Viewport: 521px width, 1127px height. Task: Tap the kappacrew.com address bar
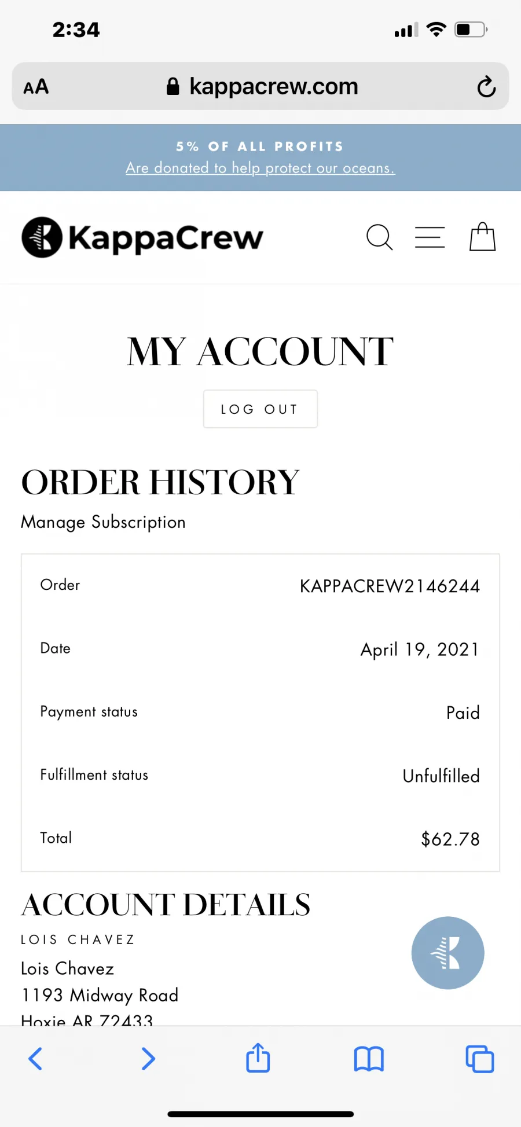pyautogui.click(x=260, y=86)
